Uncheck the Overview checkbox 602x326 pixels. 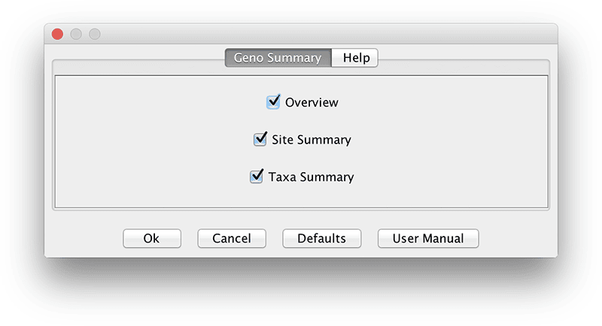pyautogui.click(x=273, y=102)
